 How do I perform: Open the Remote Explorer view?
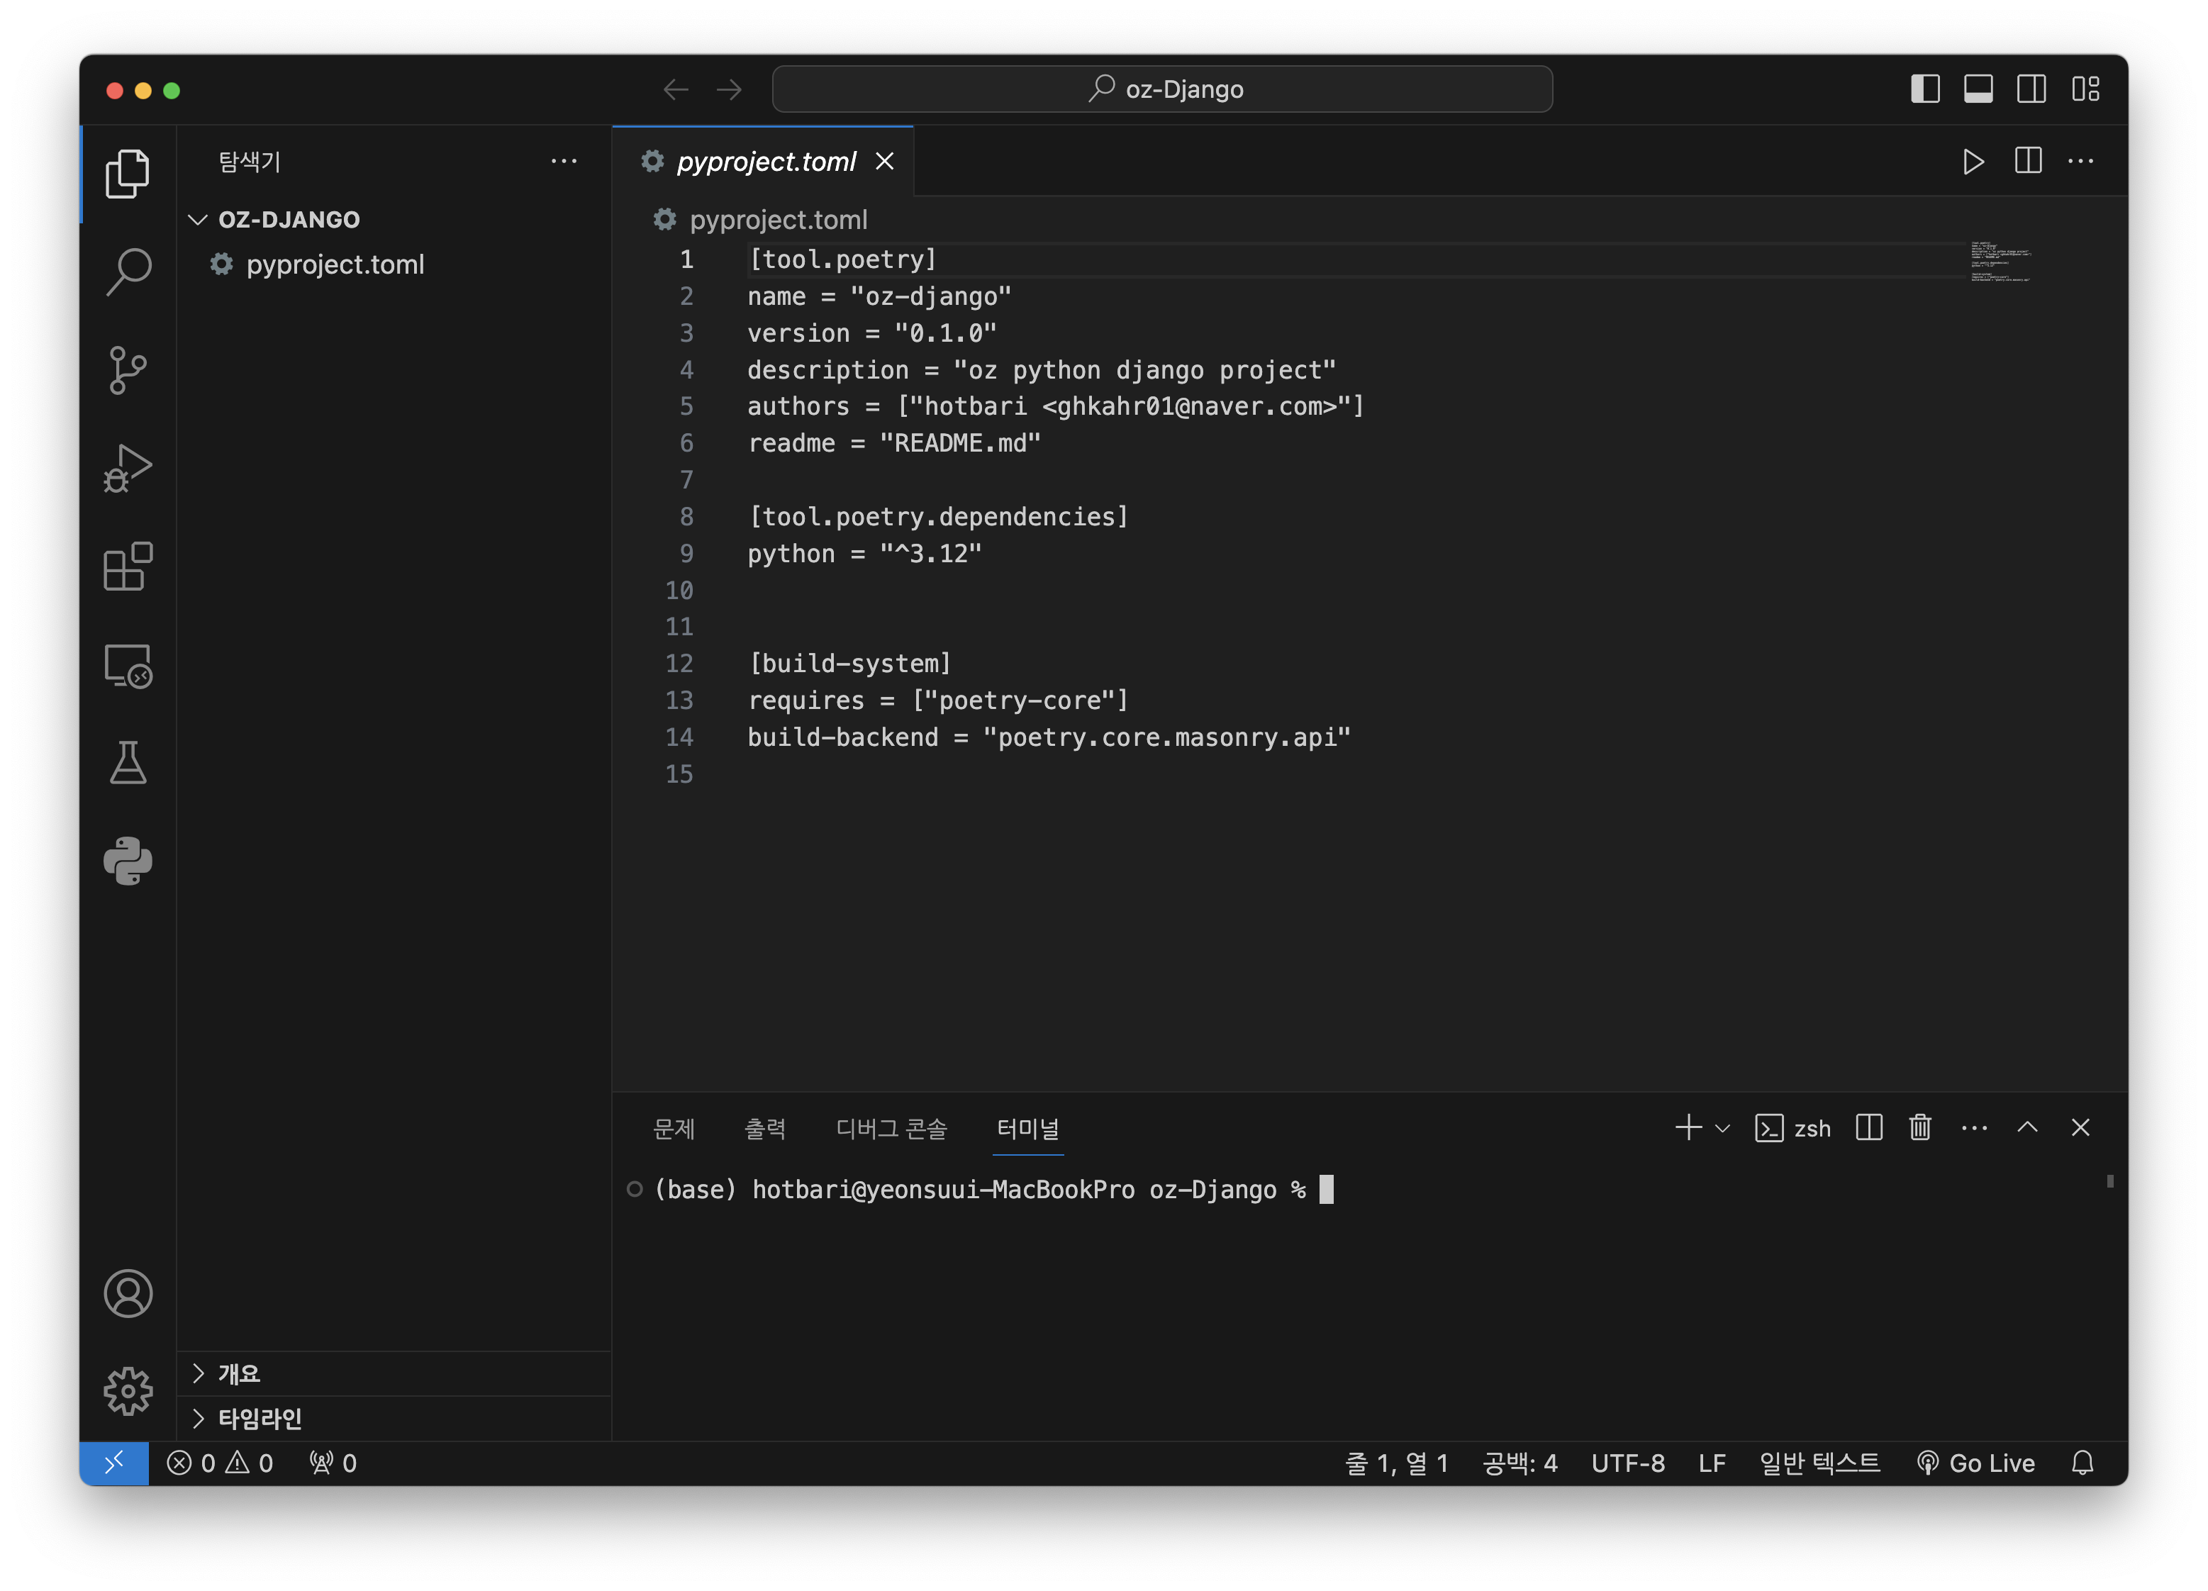[x=128, y=666]
